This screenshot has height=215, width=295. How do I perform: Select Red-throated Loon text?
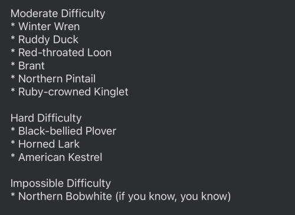point(65,52)
